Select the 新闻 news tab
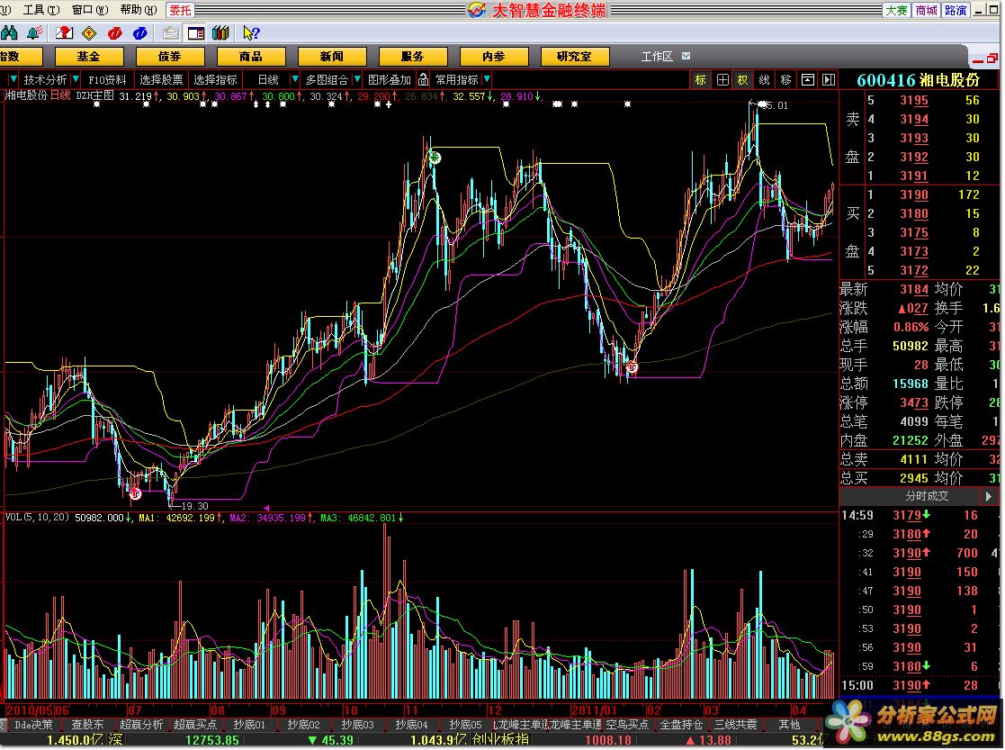The width and height of the screenshot is (1005, 750). [x=331, y=57]
